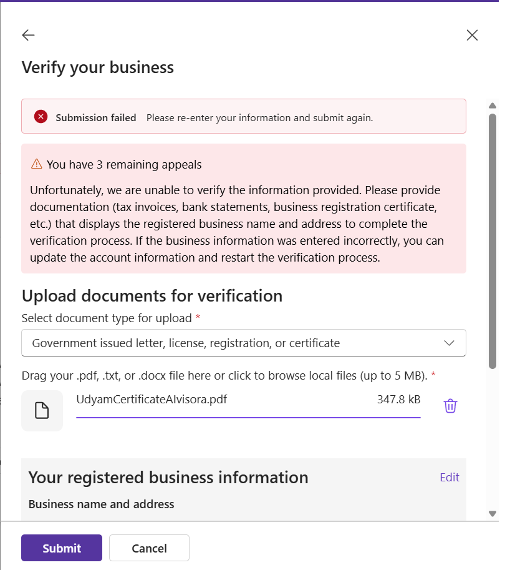Edit your registered business information

pos(449,477)
